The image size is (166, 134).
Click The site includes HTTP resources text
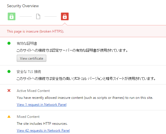[42, 124]
